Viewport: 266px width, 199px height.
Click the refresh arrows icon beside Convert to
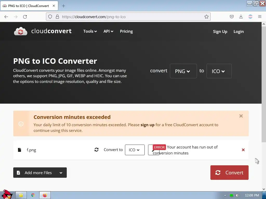(x=96, y=150)
